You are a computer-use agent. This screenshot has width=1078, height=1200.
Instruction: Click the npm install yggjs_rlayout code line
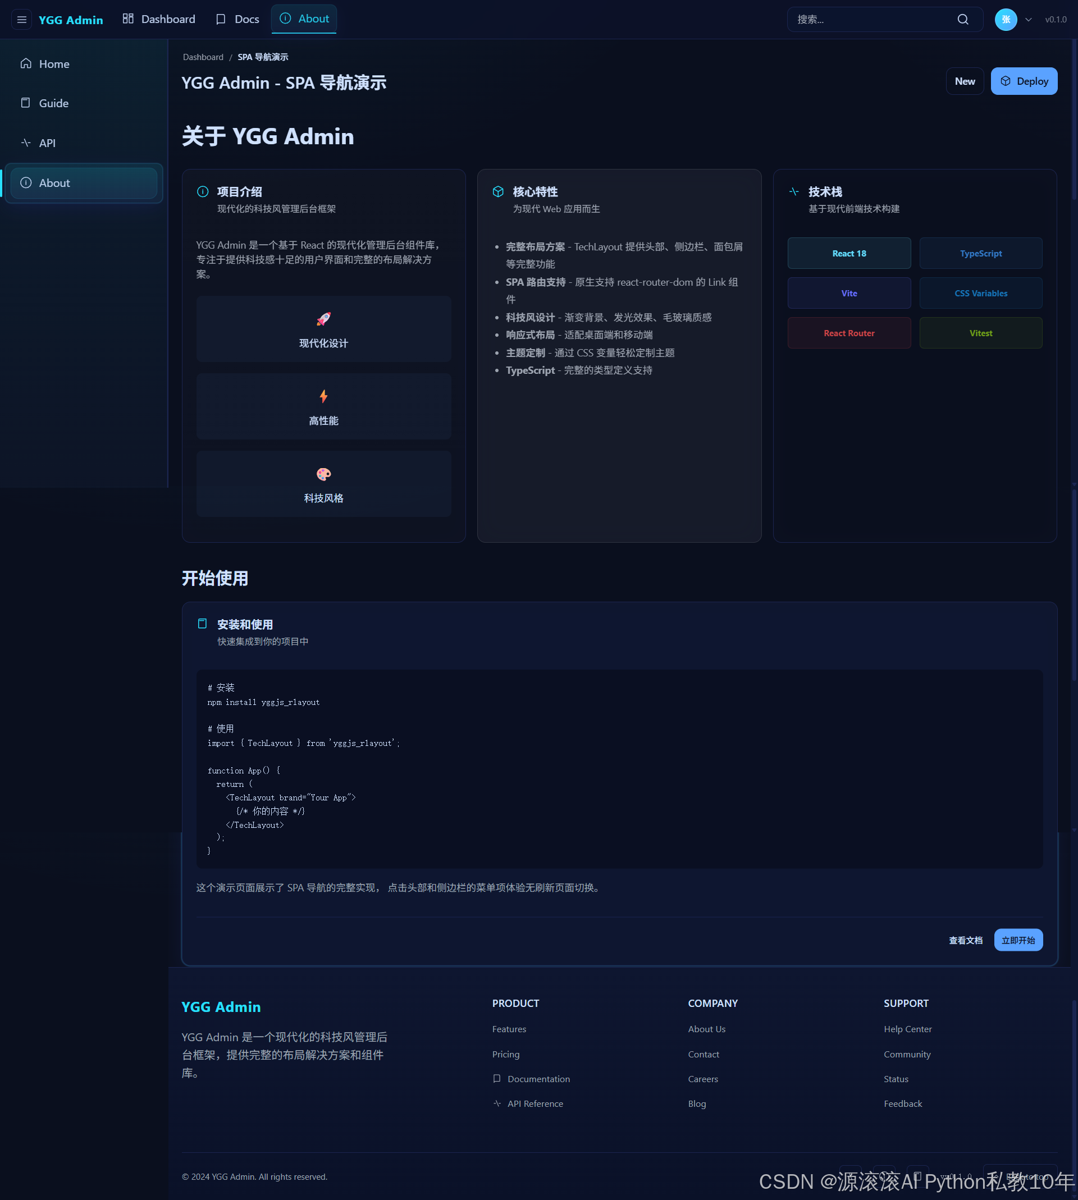tap(263, 702)
